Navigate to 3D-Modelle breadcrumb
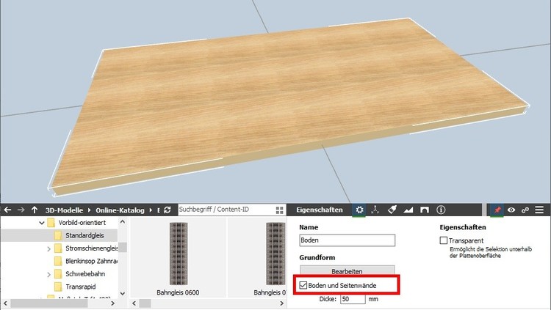The width and height of the screenshot is (551, 310). point(66,210)
